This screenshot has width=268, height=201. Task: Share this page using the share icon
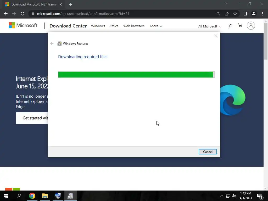click(227, 14)
